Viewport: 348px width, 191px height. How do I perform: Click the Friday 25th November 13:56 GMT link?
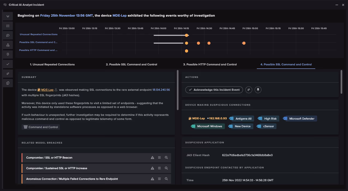point(67,16)
